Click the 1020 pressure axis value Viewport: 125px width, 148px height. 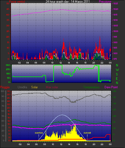[x=116, y=9]
